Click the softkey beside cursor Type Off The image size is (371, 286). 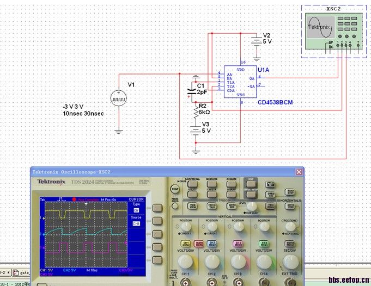click(157, 208)
